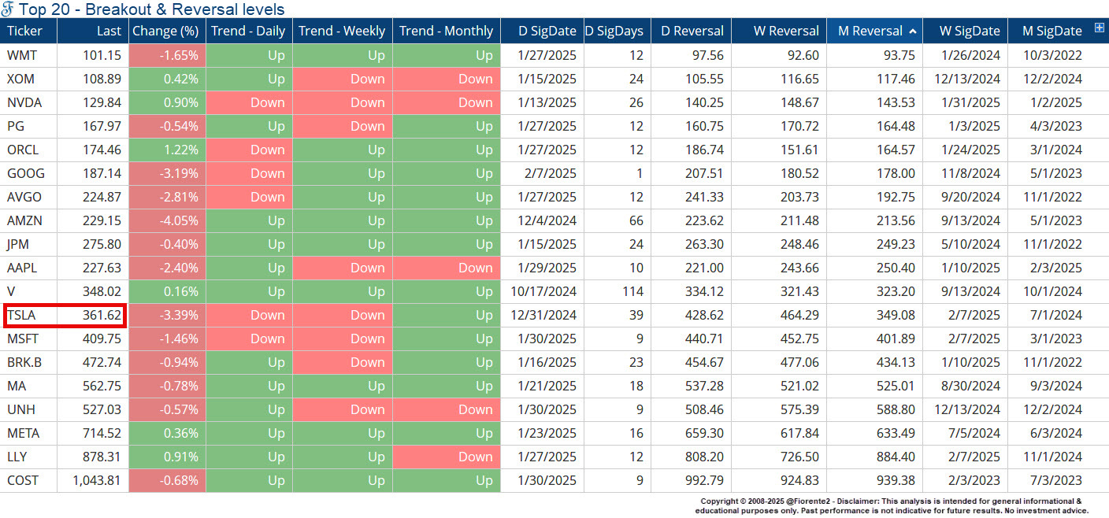Toggle sort arrow on M Reversal header
Screen dimensions: 1109x518
pyautogui.click(x=913, y=31)
